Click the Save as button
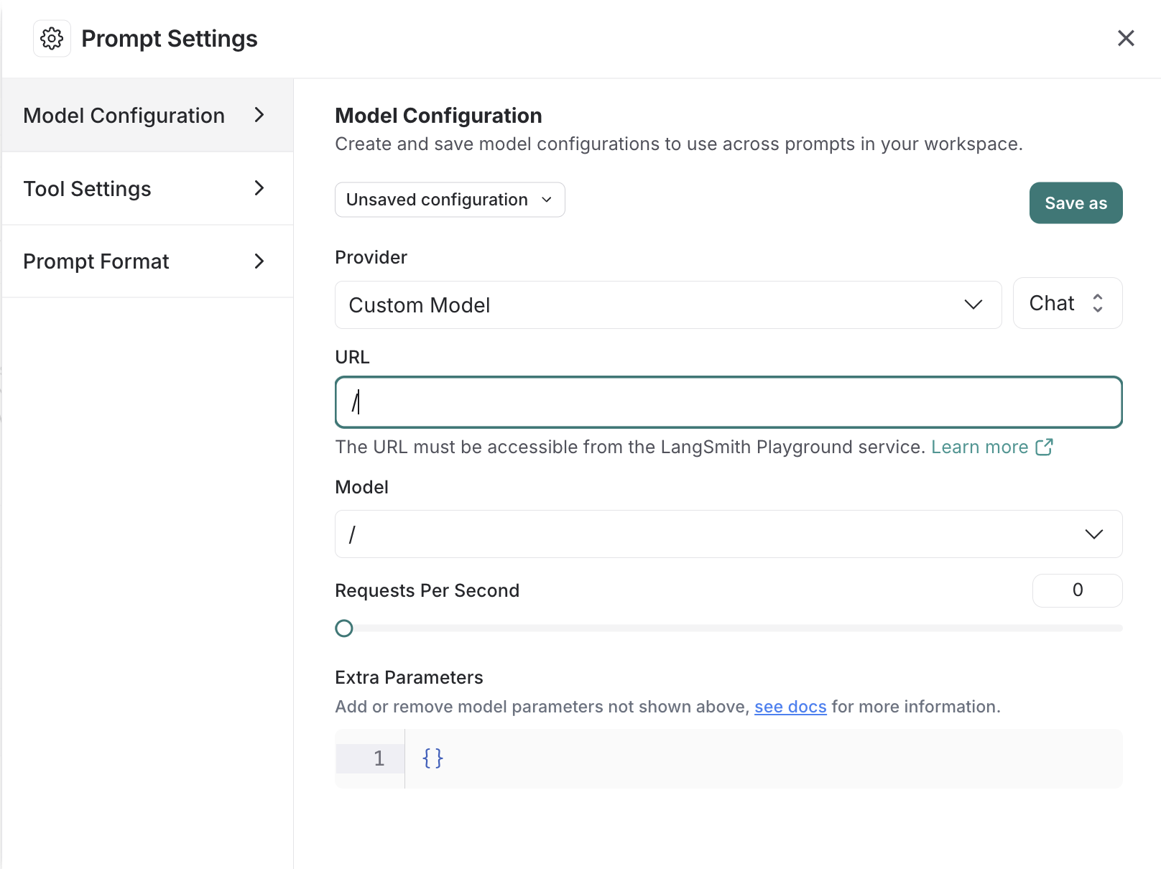1161x869 pixels. click(x=1076, y=203)
